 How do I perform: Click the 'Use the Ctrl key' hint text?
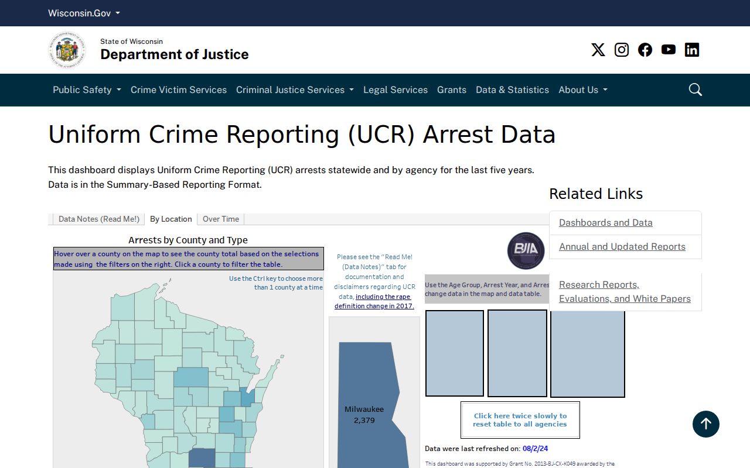coord(276,283)
